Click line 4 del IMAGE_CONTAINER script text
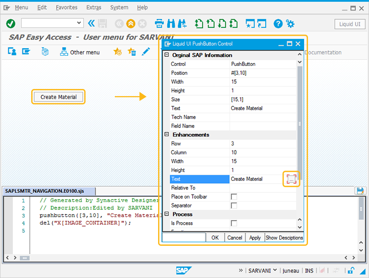The image size is (369, 278). 85,223
